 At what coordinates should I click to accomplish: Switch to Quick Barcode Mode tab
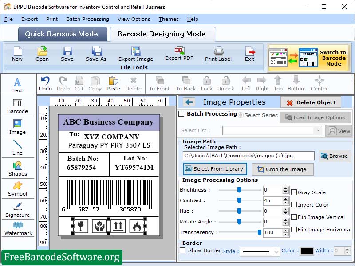(x=62, y=34)
